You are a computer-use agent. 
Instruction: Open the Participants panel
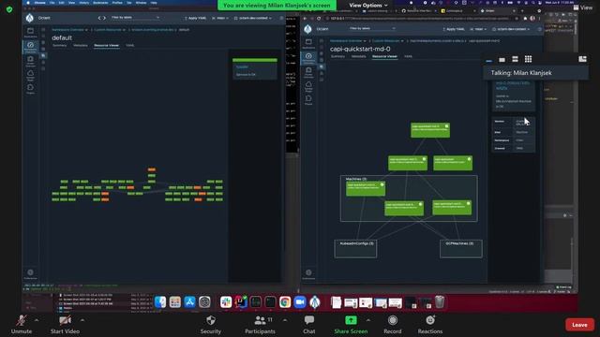coord(260,325)
